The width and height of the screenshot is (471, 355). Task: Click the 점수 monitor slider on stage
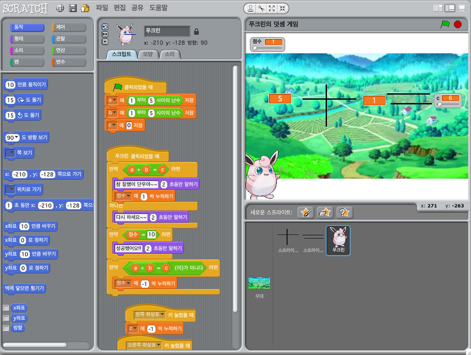pos(268,48)
